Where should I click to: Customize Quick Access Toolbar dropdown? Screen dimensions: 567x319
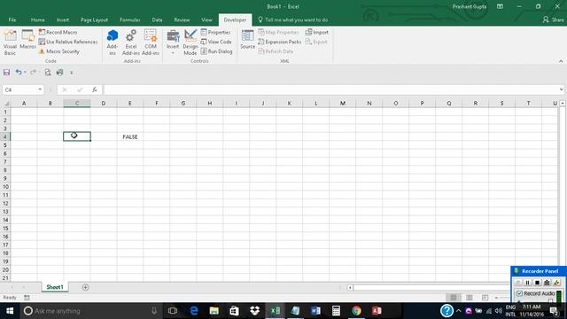[72, 73]
